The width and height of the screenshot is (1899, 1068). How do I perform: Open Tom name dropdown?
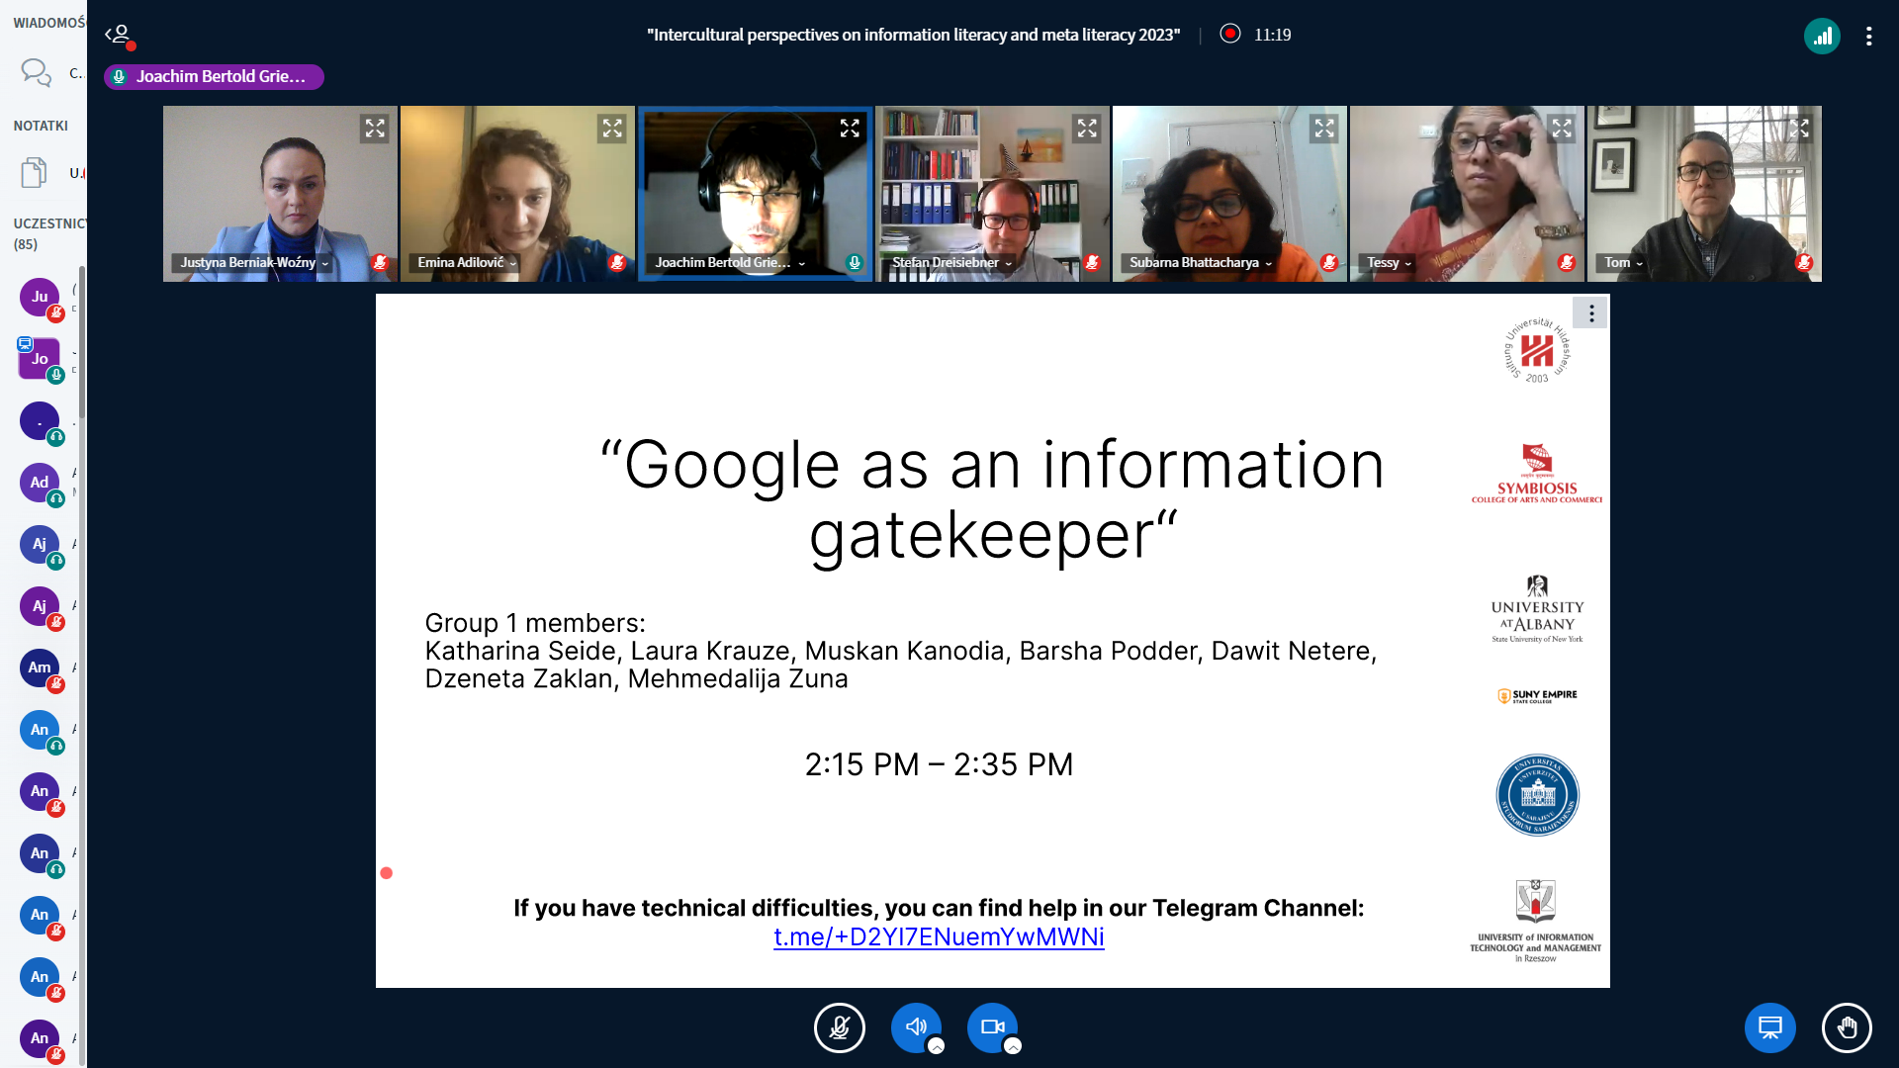pyautogui.click(x=1624, y=263)
